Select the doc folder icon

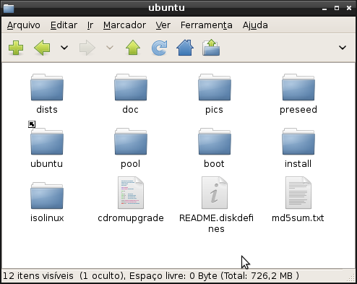pyautogui.click(x=131, y=87)
